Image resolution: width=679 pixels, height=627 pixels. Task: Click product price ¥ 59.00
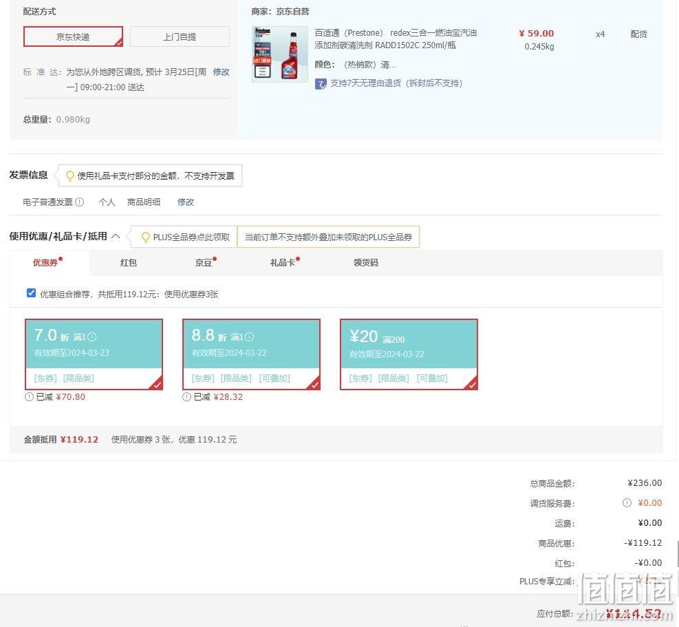coord(537,33)
